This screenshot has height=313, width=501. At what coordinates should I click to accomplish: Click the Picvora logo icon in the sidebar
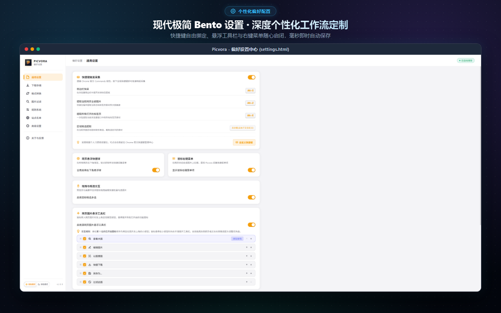tap(28, 62)
